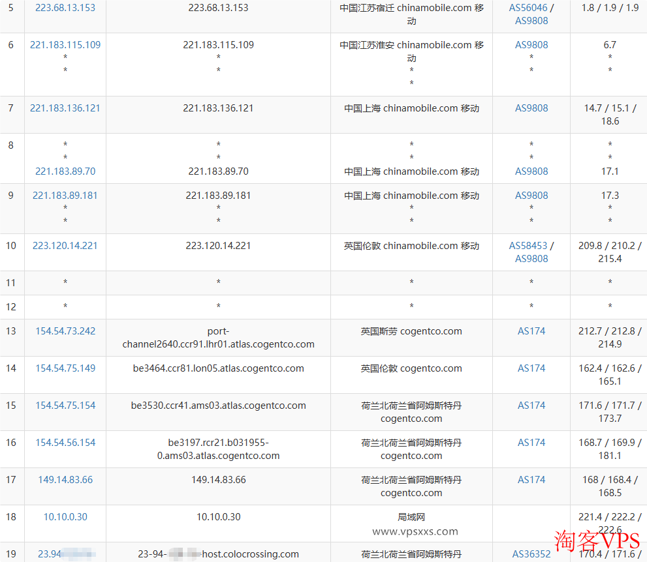
Task: Click the port-channel2640.ccr91.lhr01 hostname cell
Action: 218,338
